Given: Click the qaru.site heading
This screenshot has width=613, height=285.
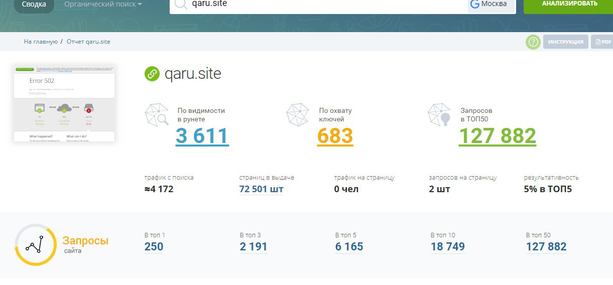Looking at the screenshot, I should [193, 74].
